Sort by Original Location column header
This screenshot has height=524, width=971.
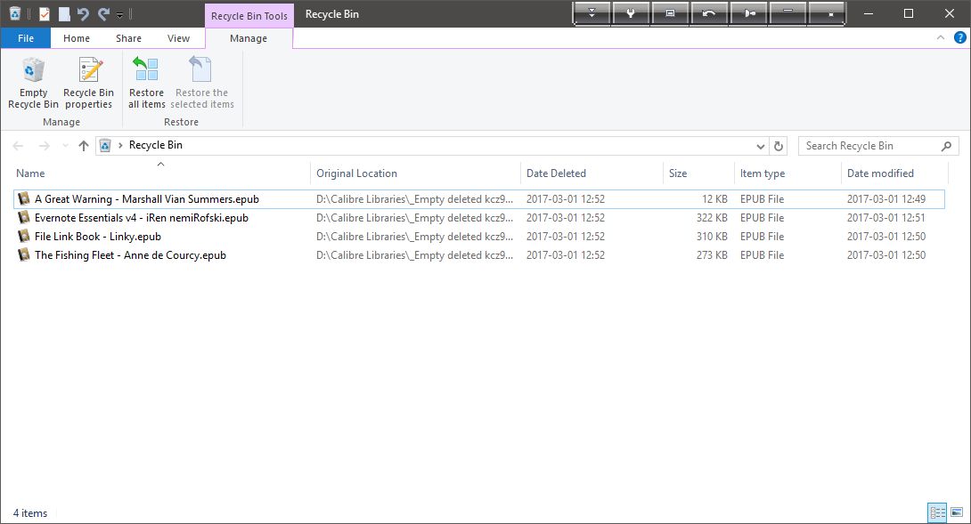click(x=415, y=173)
